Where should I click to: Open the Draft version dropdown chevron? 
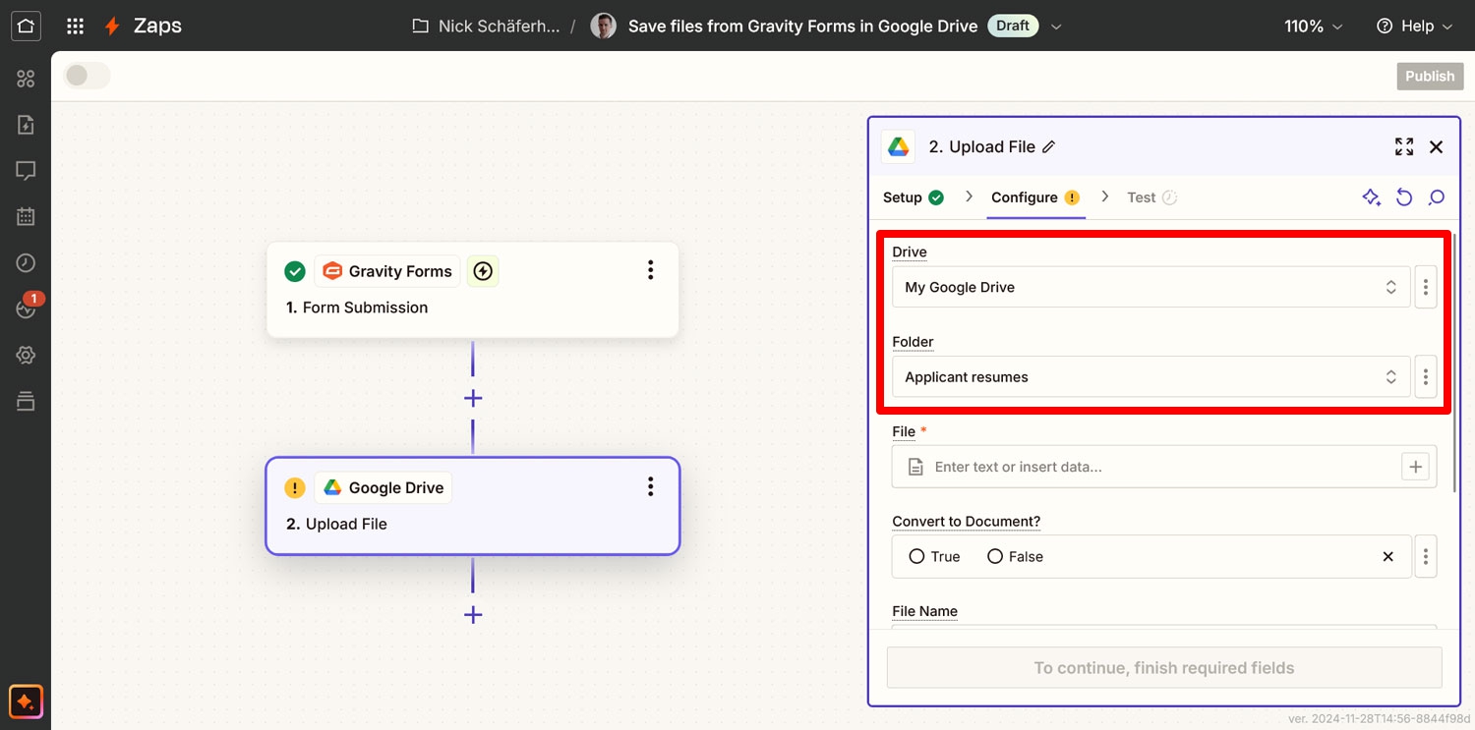tap(1056, 27)
